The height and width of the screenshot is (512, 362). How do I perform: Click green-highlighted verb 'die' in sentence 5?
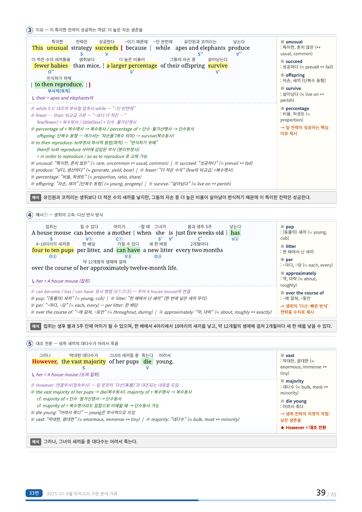coord(147,362)
